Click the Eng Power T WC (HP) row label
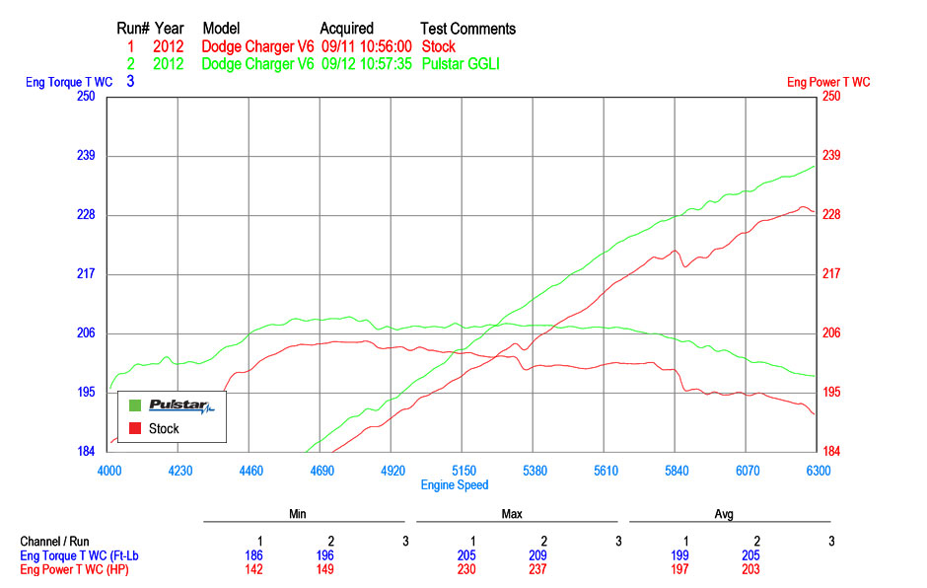Viewport: 927px width, 588px height. click(x=75, y=569)
